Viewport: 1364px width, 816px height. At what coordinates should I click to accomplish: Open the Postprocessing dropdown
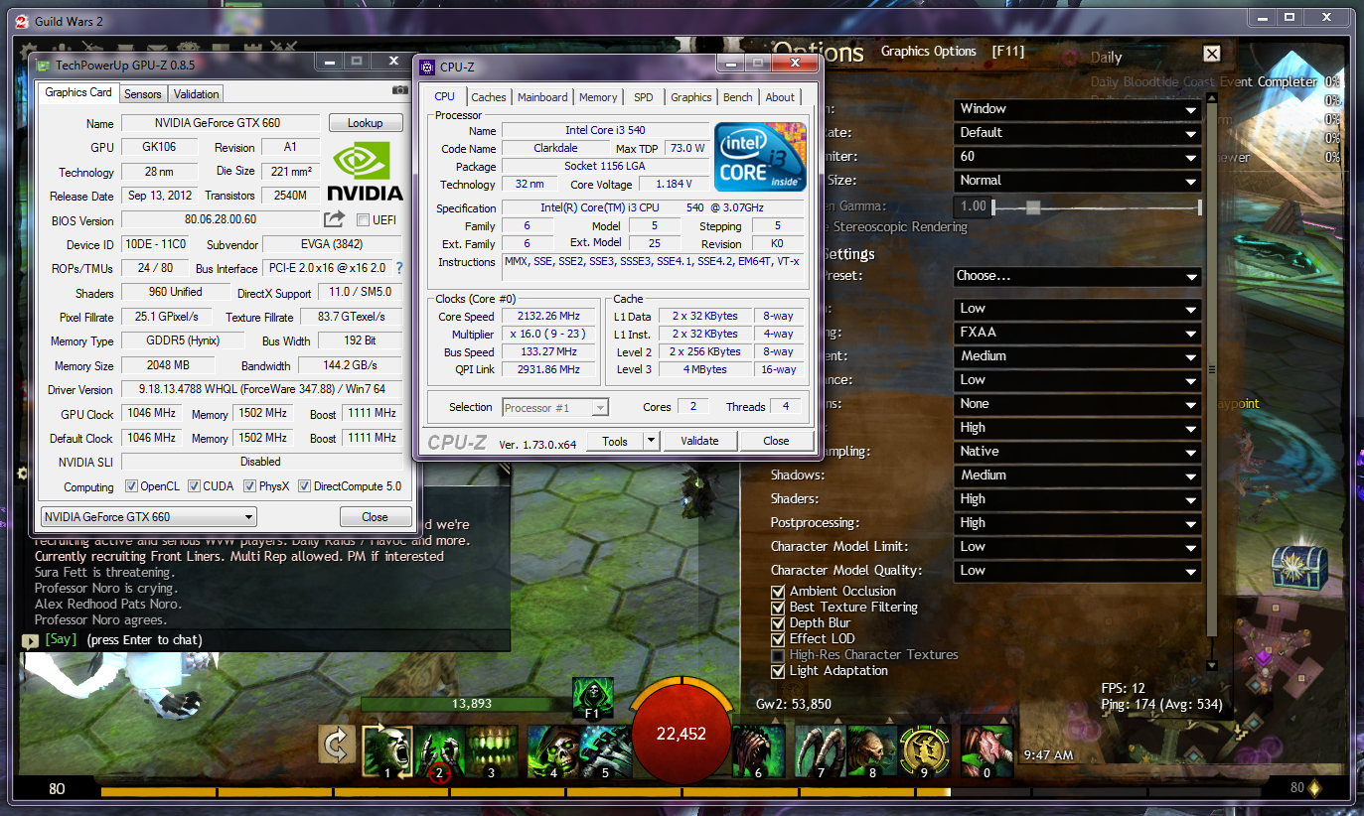1077,523
